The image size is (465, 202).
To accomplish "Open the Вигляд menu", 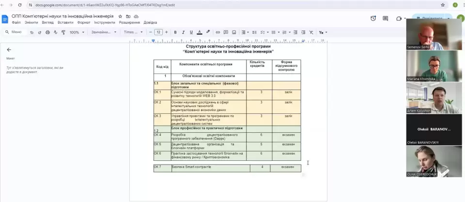I will coord(48,23).
